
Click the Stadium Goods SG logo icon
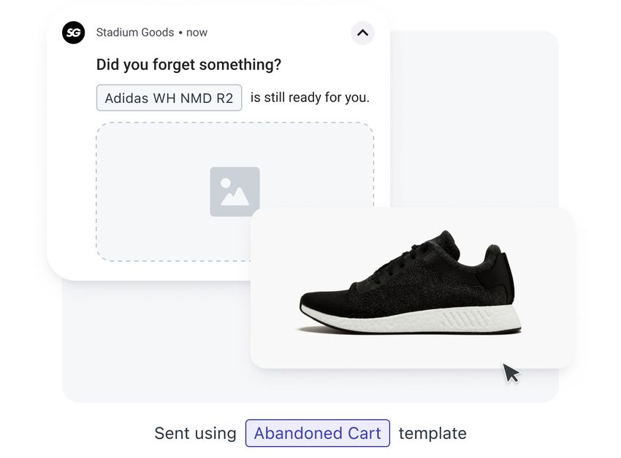tap(73, 32)
